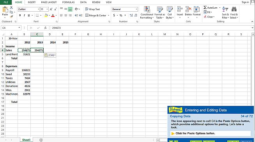Image resolution: width=255 pixels, height=142 pixels.
Task: Click the formula bar showing 294673
Action: point(151,28)
